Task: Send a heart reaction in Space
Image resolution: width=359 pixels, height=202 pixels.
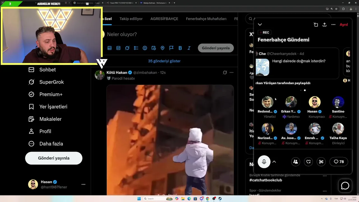Action: [308, 162]
